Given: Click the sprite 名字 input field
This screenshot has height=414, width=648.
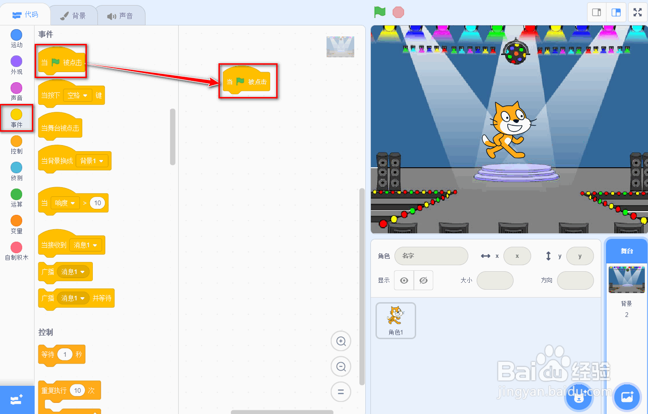Looking at the screenshot, I should pyautogui.click(x=431, y=256).
